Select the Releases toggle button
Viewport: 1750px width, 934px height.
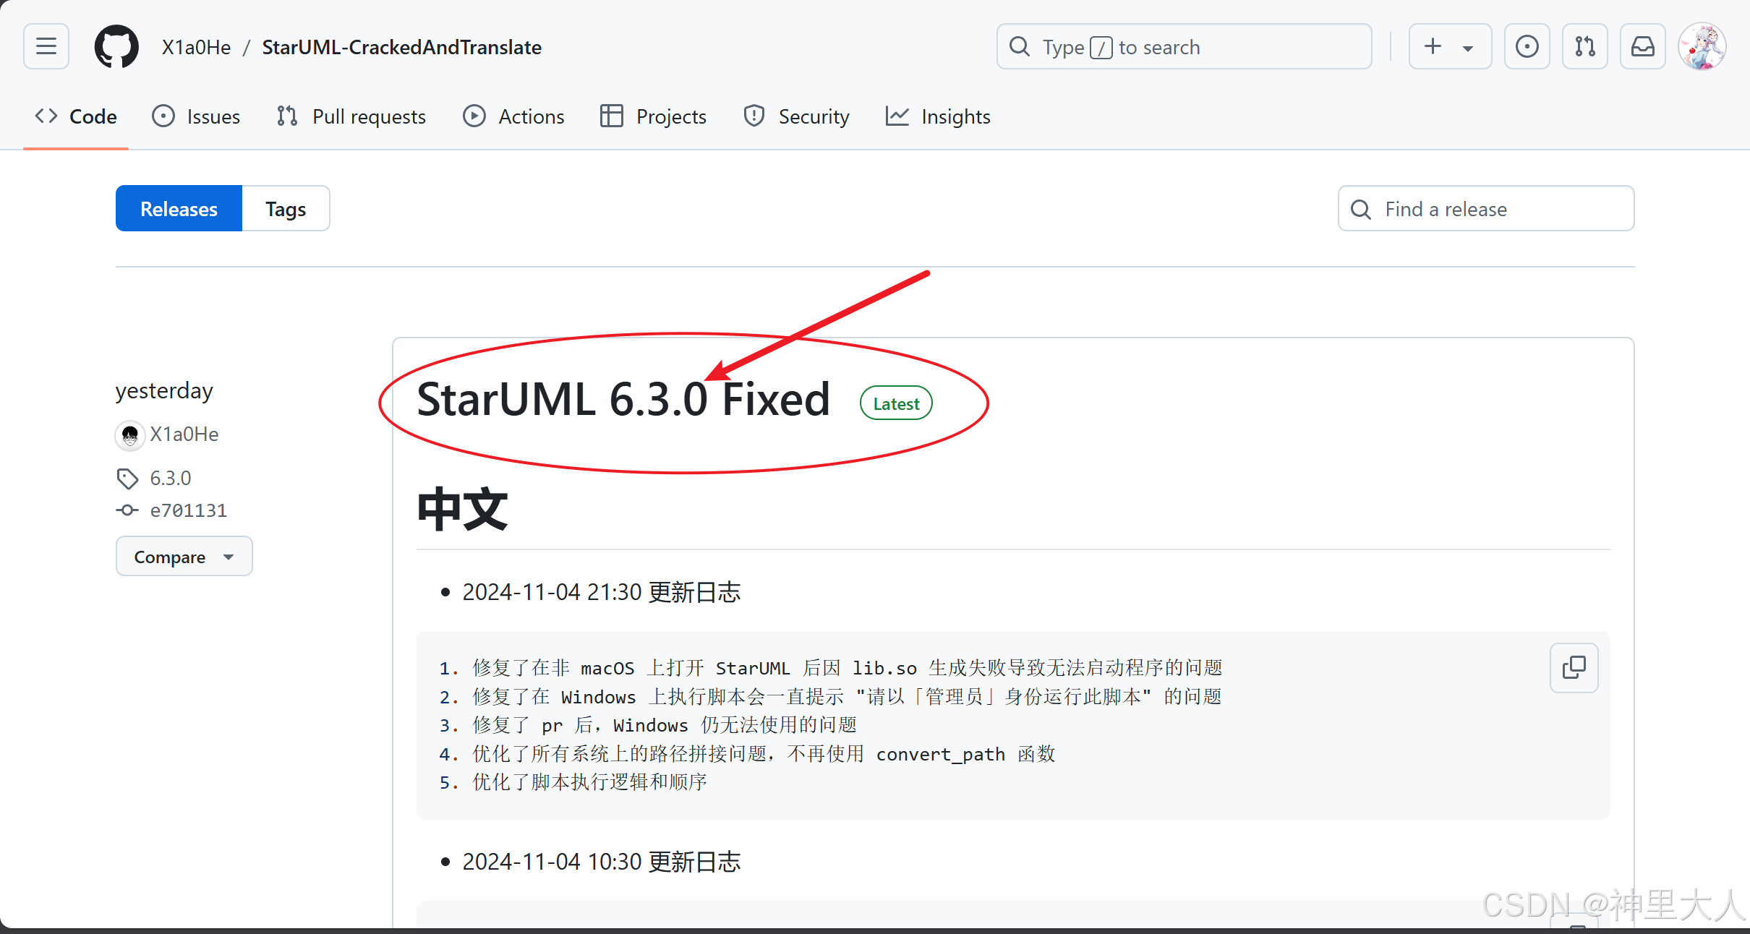click(179, 209)
